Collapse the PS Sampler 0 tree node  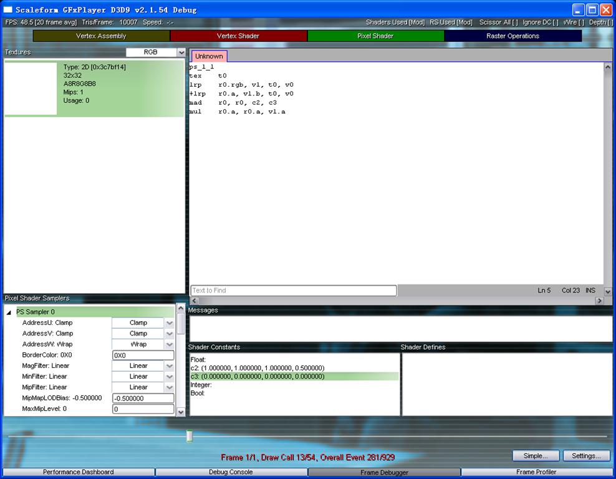click(9, 312)
